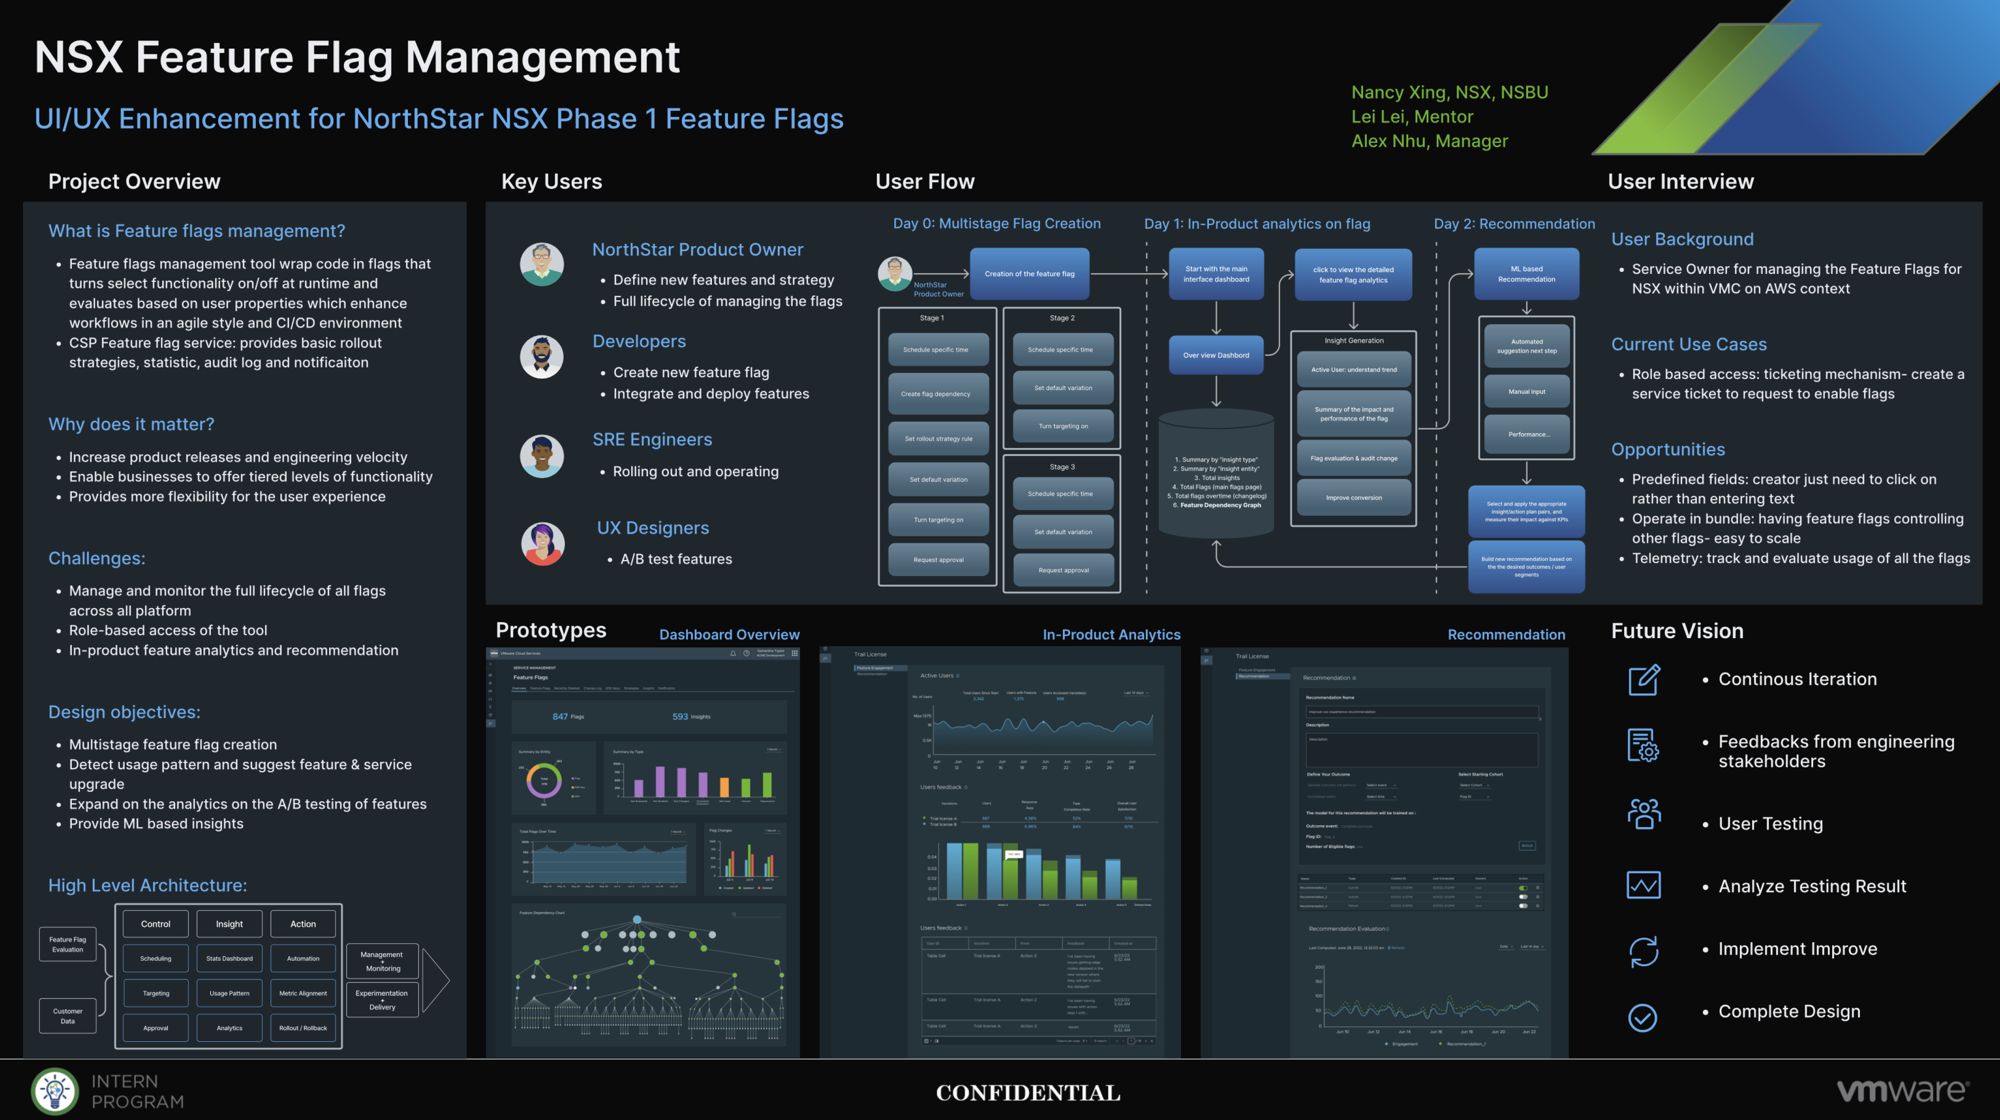Click the Complete Design checkmark circle icon
2000x1120 pixels.
[x=1643, y=1018]
